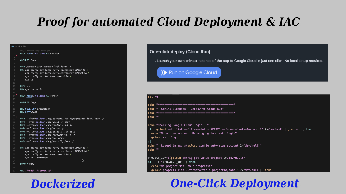The image size is (346, 194).
Task: Select the Dockerfile breadcrumb label
Action: tap(20, 47)
